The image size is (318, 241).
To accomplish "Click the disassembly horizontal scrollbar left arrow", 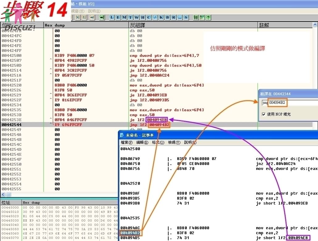I will pos(3,195).
